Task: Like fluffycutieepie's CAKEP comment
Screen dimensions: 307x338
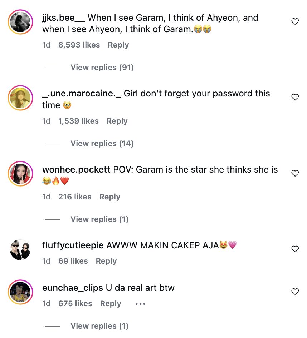Action: point(295,249)
